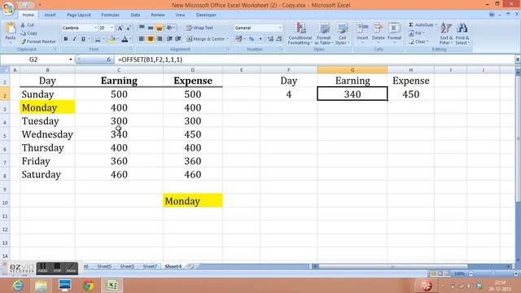Select the Sheet5 worksheet tab
The image size is (521, 293).
click(x=104, y=266)
